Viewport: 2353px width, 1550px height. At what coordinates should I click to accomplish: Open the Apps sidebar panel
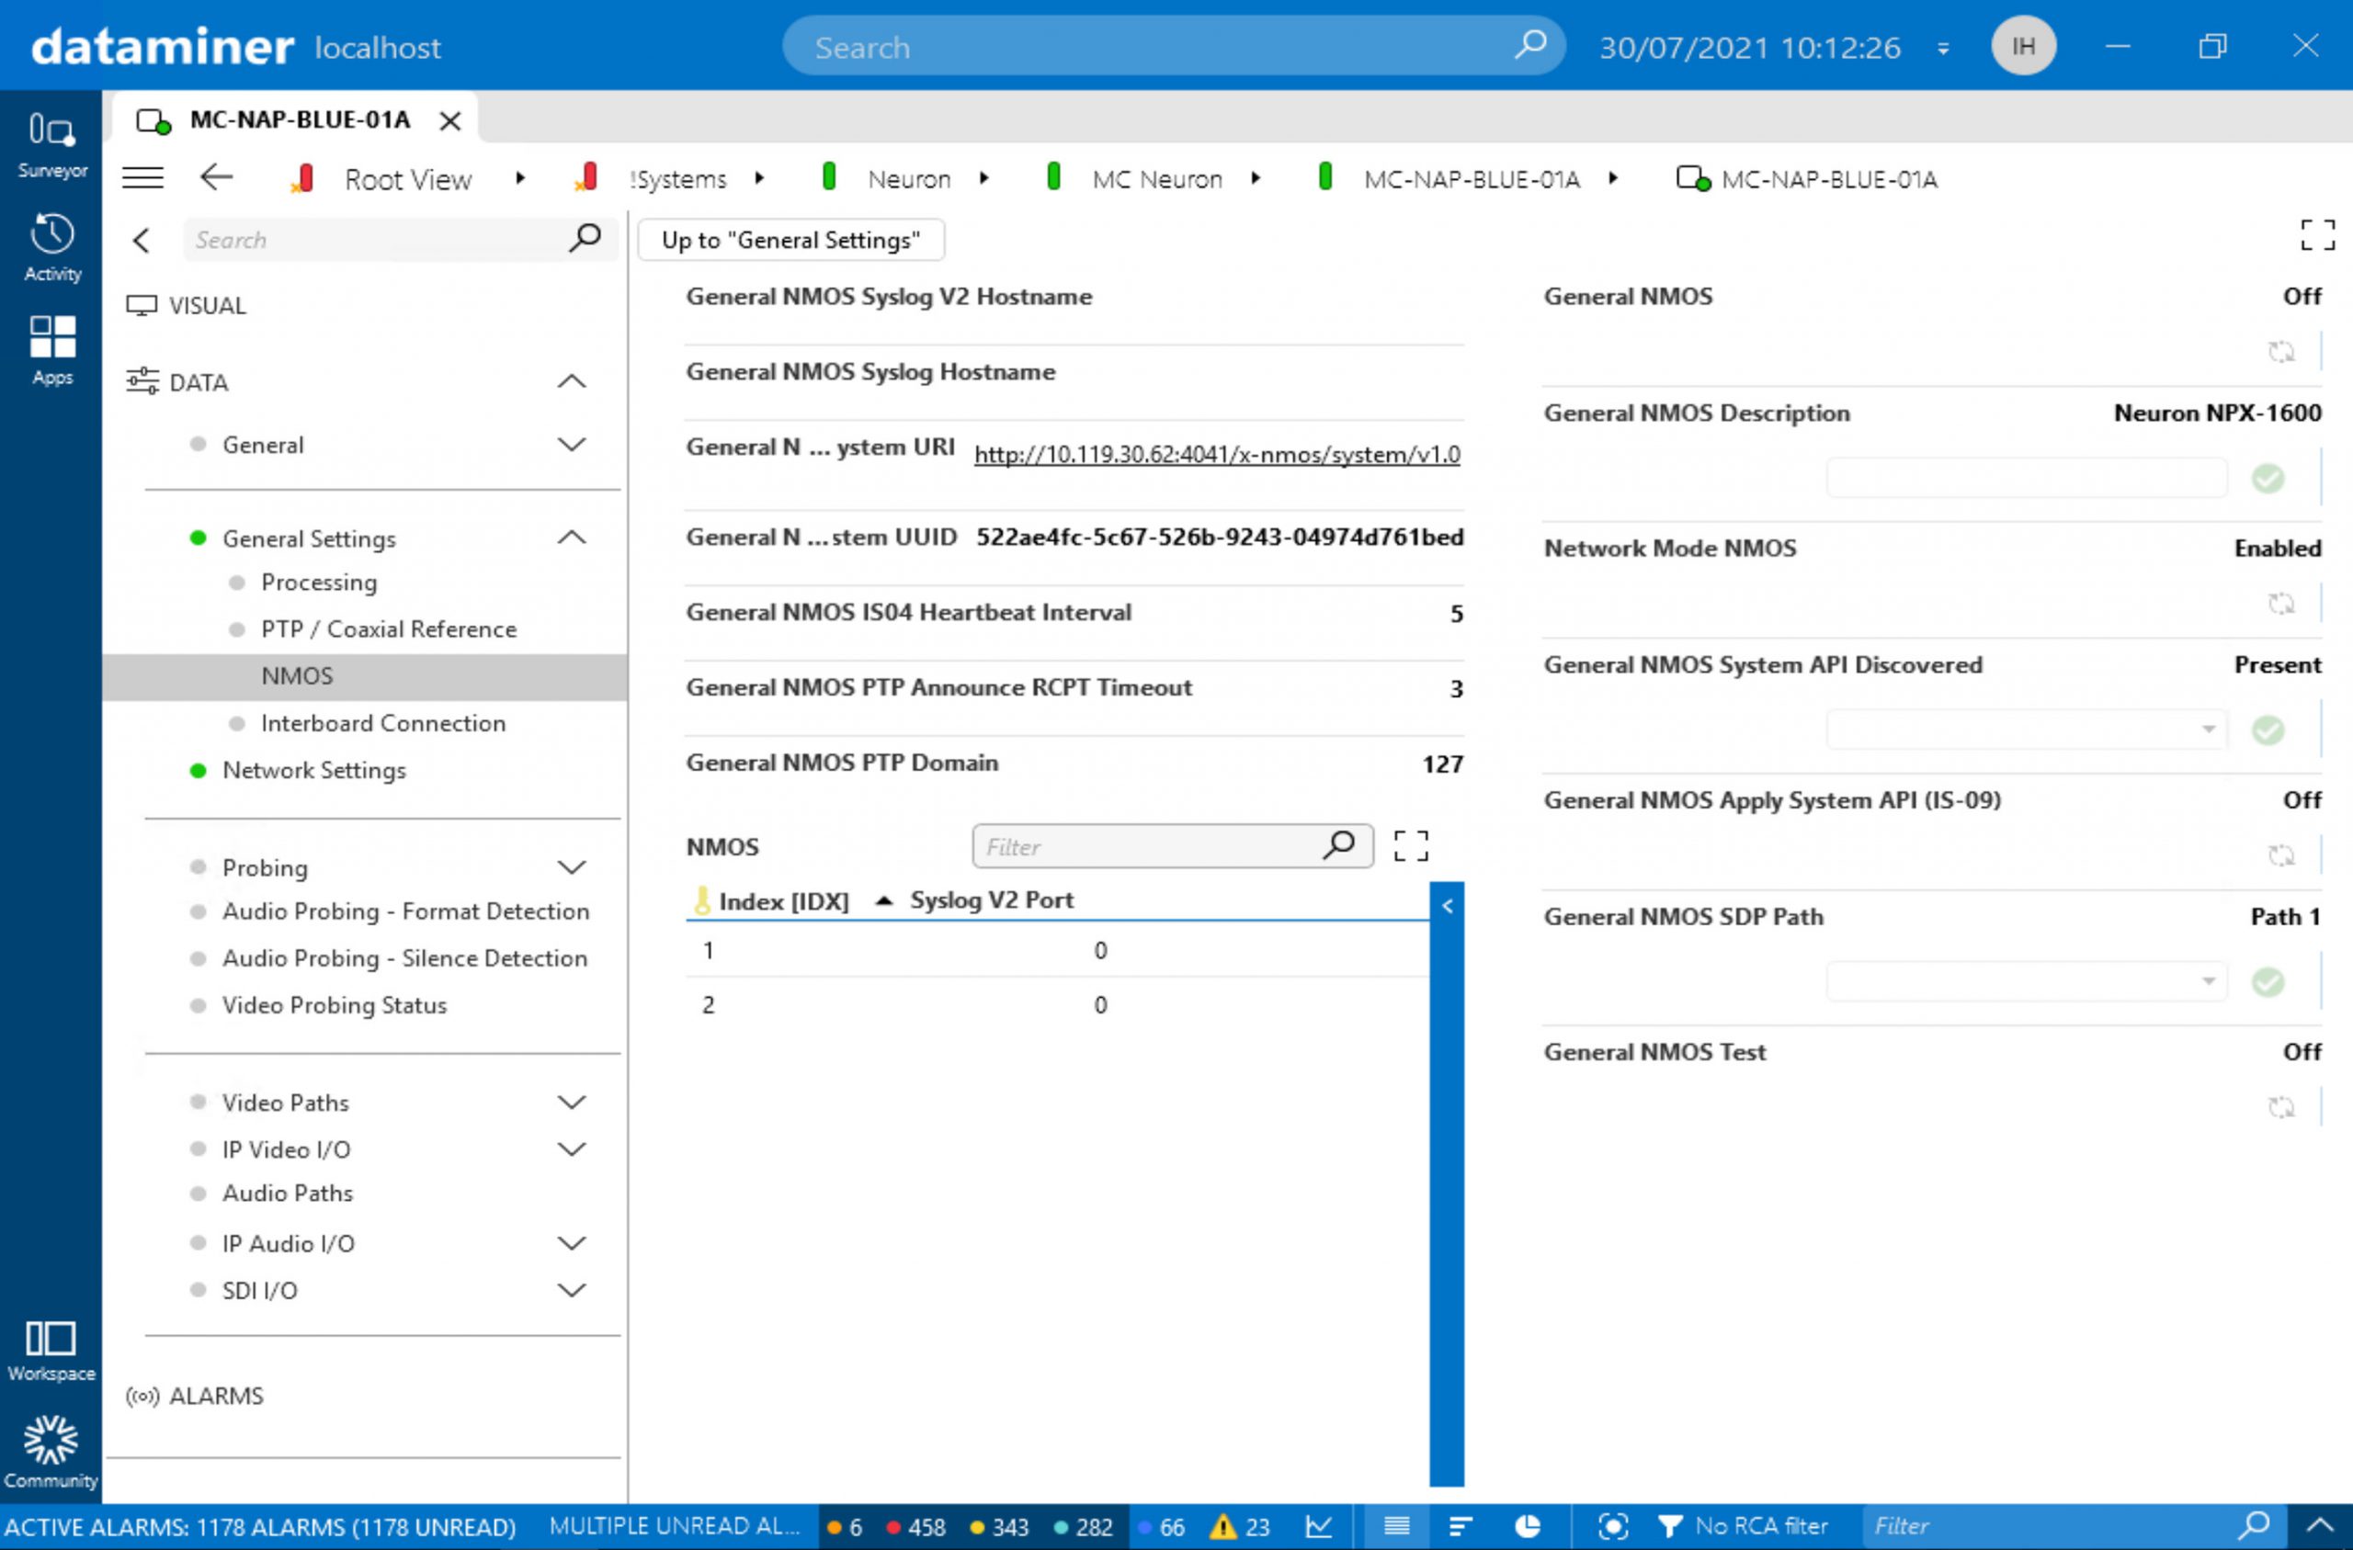pyautogui.click(x=51, y=351)
